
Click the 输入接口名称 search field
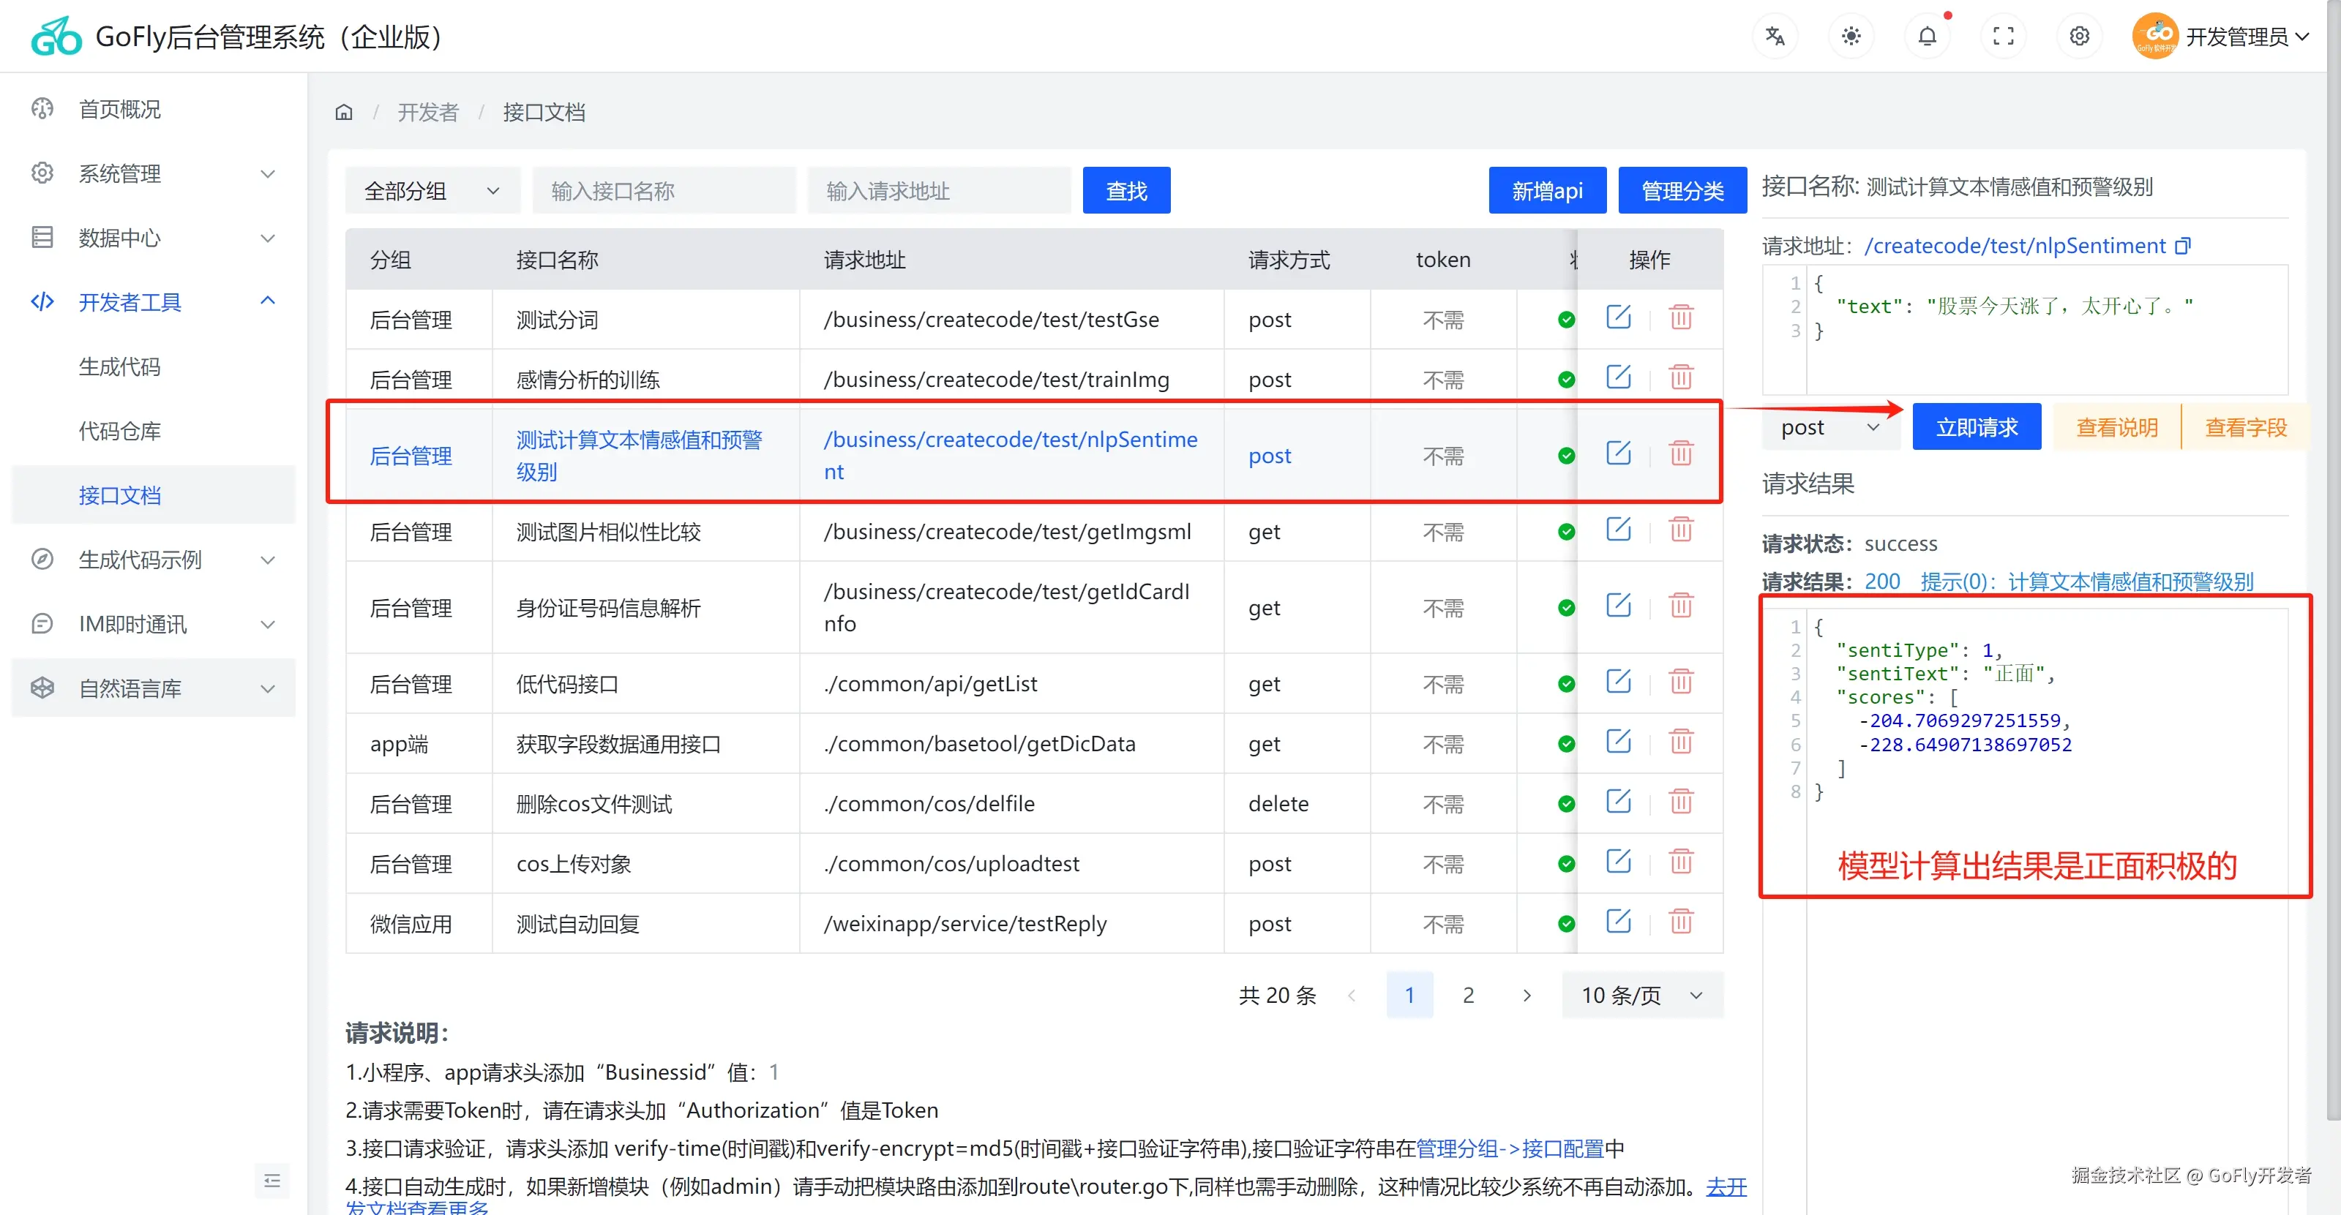(x=664, y=191)
